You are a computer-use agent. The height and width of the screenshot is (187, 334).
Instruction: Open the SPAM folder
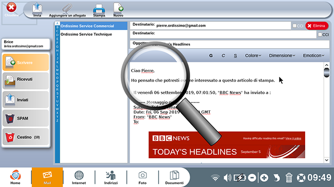26,118
